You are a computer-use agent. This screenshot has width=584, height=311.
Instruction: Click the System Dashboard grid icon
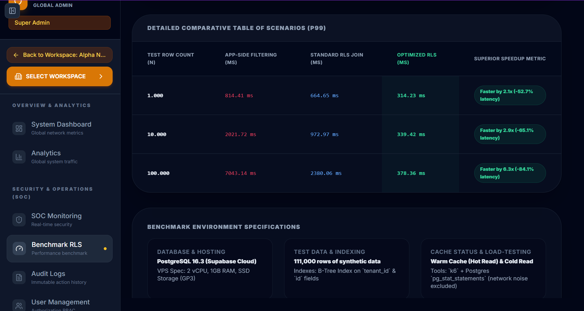[x=19, y=129]
